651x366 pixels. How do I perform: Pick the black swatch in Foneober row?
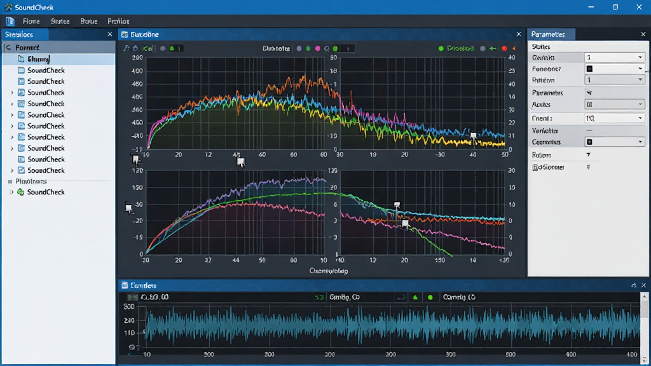[589, 69]
